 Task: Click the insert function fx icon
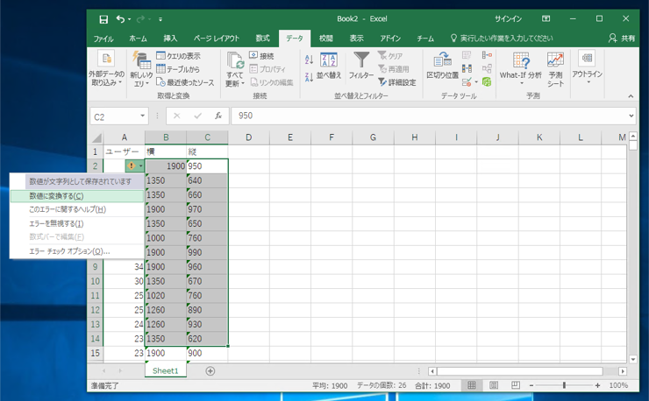[218, 116]
